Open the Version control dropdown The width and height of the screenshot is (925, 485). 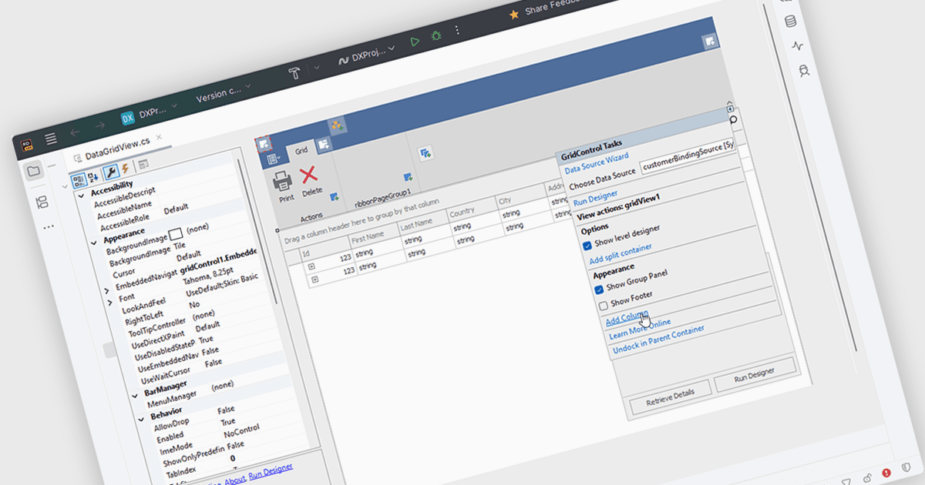coord(224,92)
